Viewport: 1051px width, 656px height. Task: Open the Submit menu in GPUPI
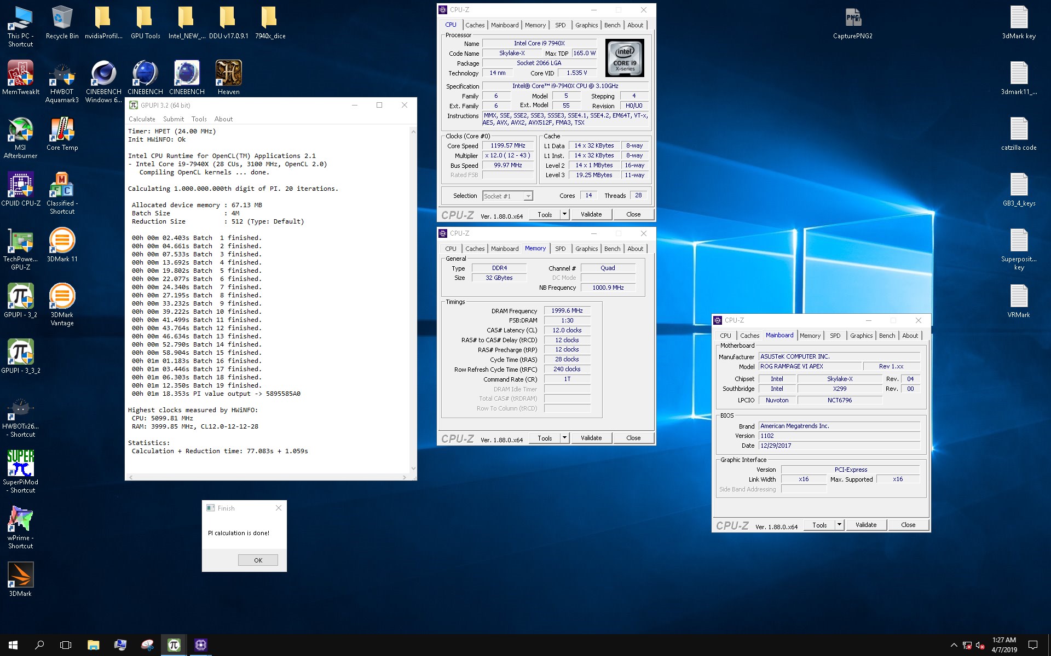click(x=173, y=119)
